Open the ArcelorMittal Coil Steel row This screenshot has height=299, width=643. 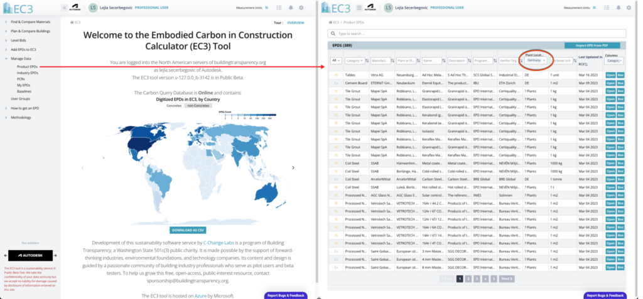pos(610,179)
